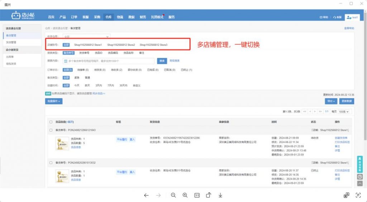Open 发货管理 in the left sidebar
Image resolution: width=367 pixels, height=202 pixels.
pyautogui.click(x=11, y=42)
